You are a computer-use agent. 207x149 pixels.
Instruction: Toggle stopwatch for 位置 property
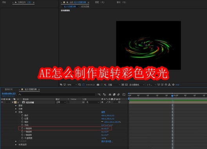coord(22,119)
